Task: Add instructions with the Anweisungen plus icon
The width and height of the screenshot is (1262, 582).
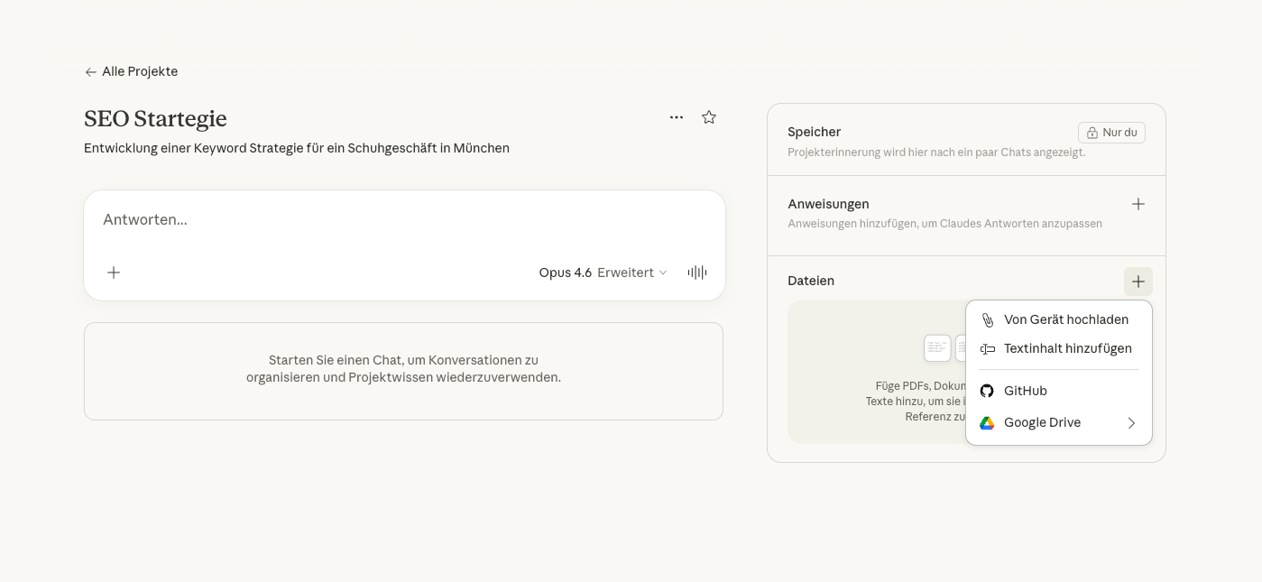Action: 1138,204
